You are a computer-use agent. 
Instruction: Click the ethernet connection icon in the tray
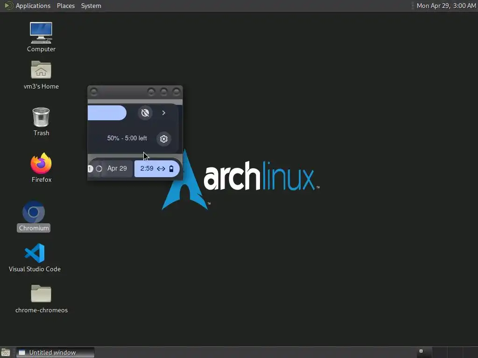161,169
